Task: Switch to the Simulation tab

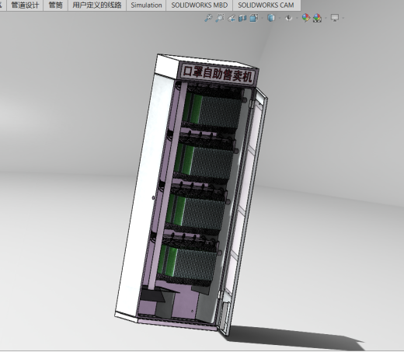Action: point(146,5)
